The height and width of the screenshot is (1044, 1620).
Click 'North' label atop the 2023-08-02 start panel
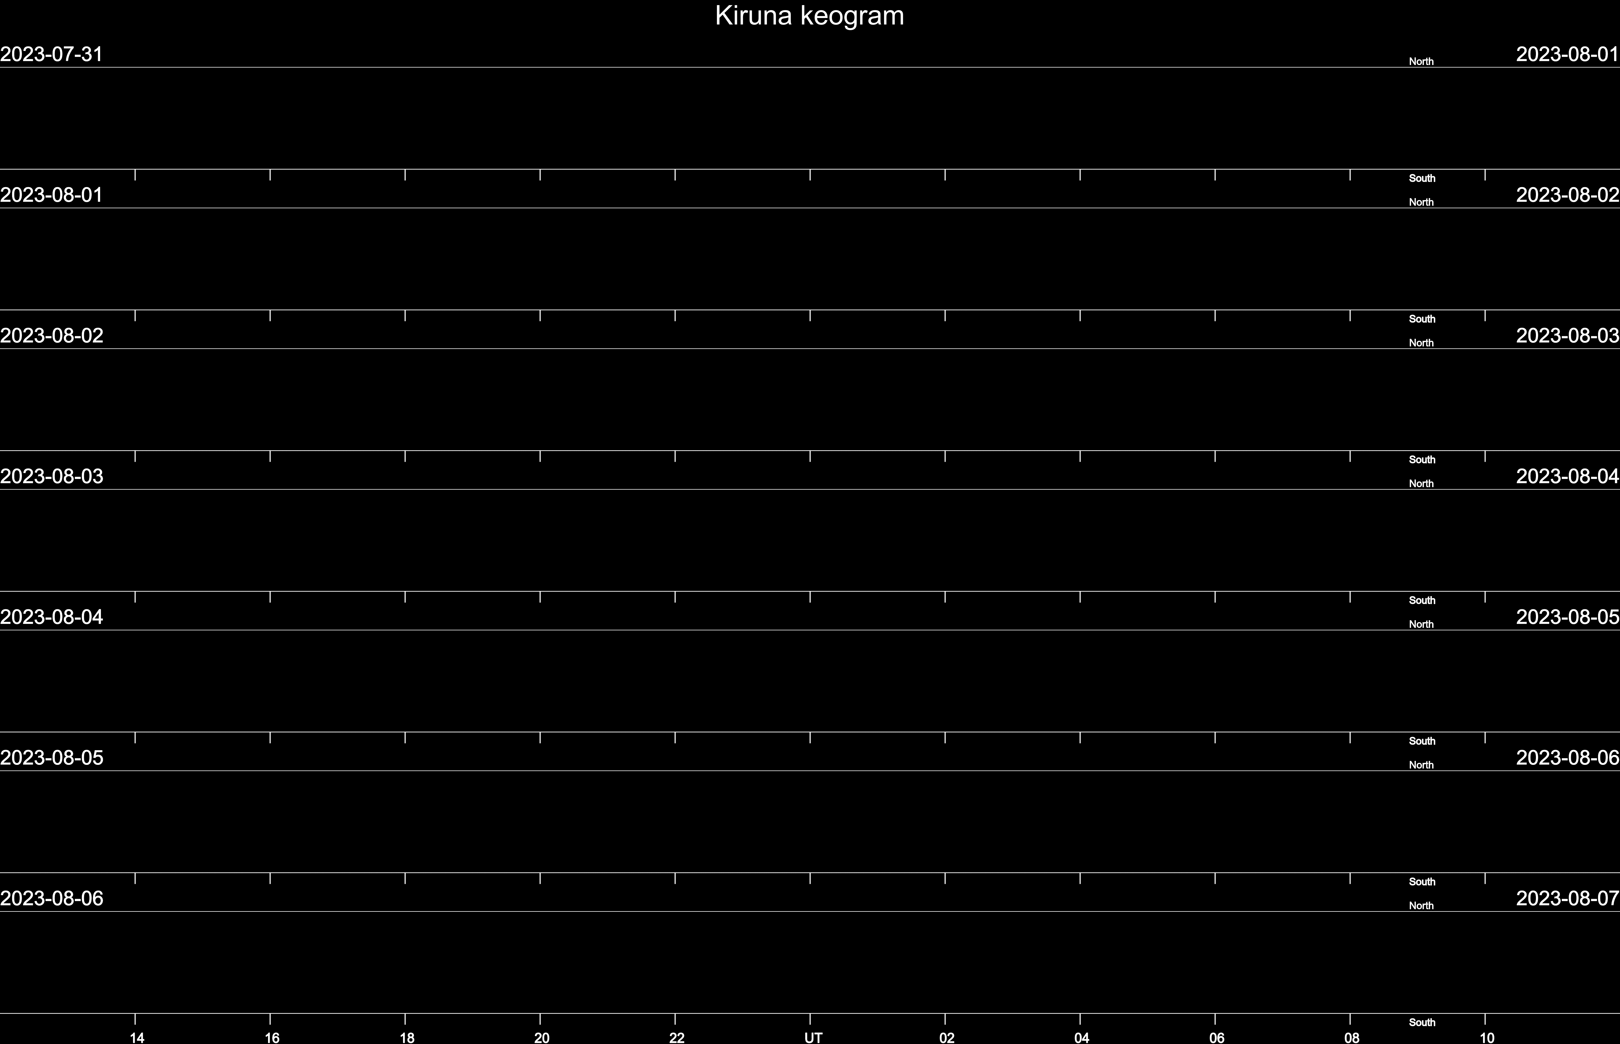click(1421, 343)
